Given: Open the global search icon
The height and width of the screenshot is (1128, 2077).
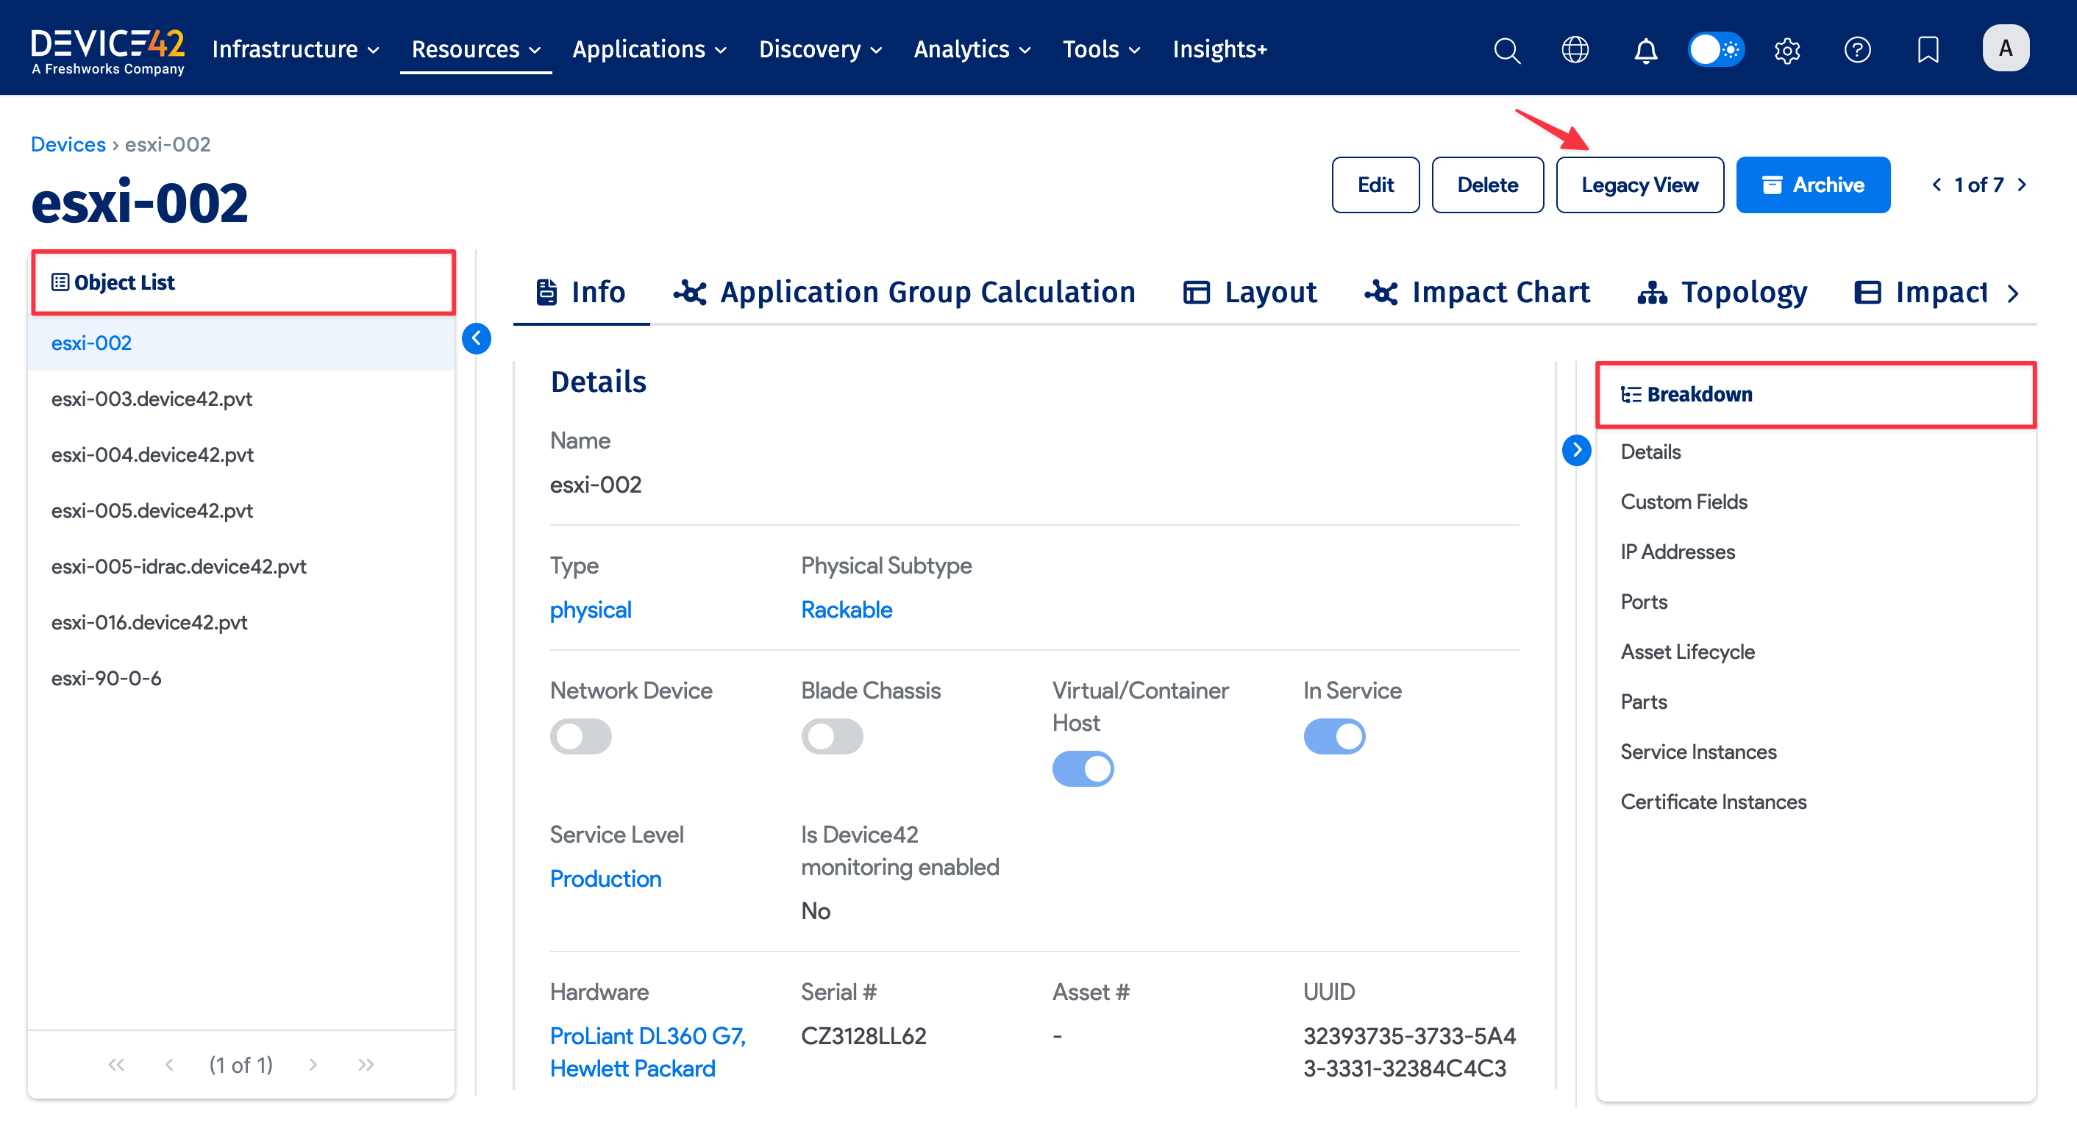Looking at the screenshot, I should (1506, 50).
